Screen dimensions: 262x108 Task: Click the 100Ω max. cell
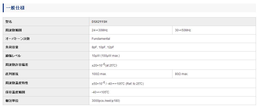click(99, 74)
